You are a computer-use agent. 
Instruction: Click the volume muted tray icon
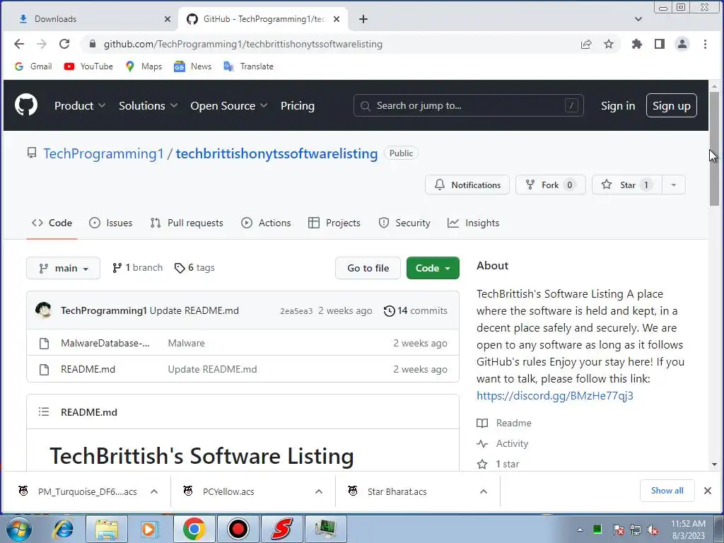click(653, 530)
